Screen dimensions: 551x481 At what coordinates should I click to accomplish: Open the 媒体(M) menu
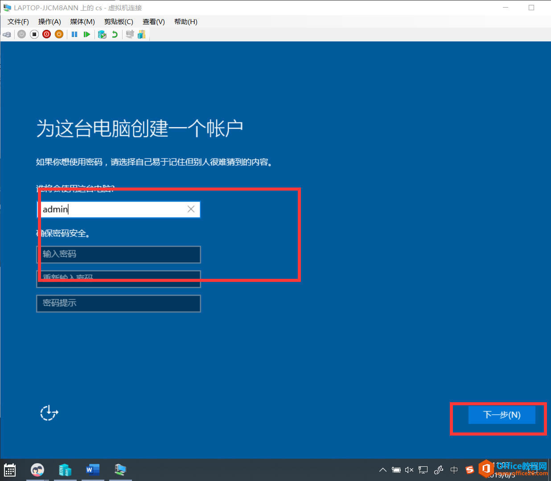82,22
